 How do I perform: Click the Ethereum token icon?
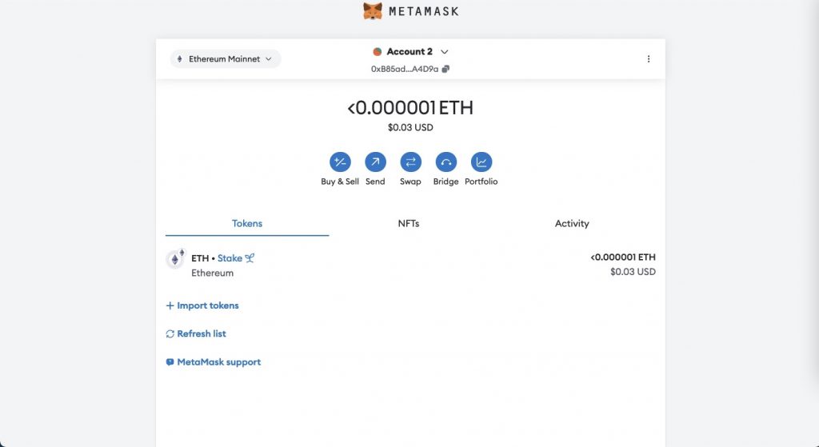coord(174,260)
